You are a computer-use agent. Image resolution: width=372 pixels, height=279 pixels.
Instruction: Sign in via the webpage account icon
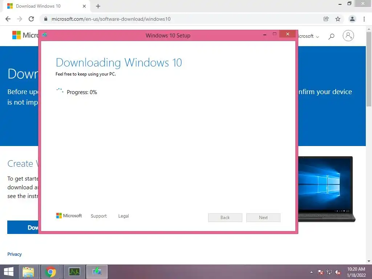(348, 36)
